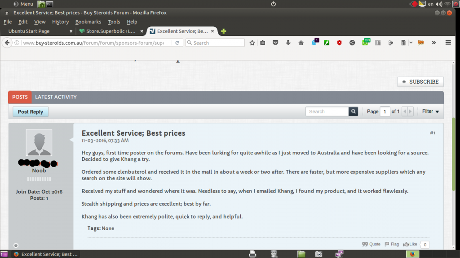
Task: Switch to the Latest Activity tab
Action: pyautogui.click(x=56, y=97)
